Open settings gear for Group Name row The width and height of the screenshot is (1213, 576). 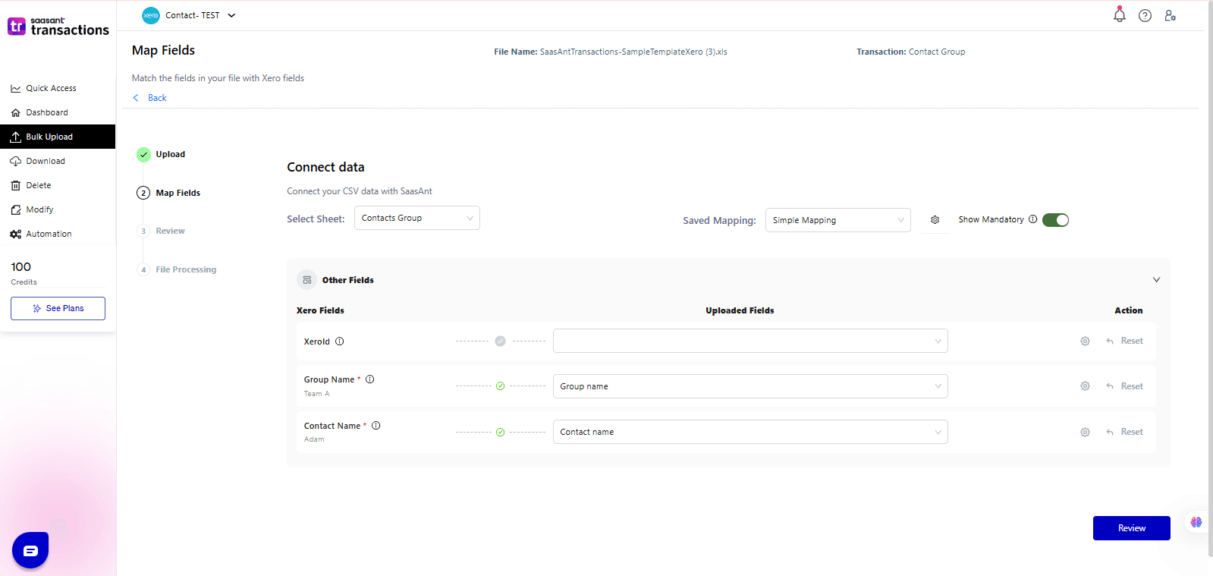click(1085, 386)
